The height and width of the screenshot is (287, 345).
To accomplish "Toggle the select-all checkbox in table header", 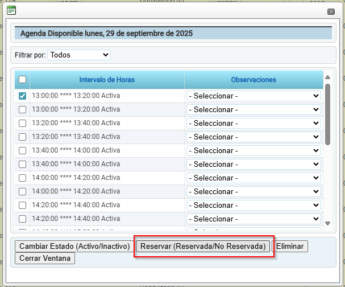I will pyautogui.click(x=22, y=80).
